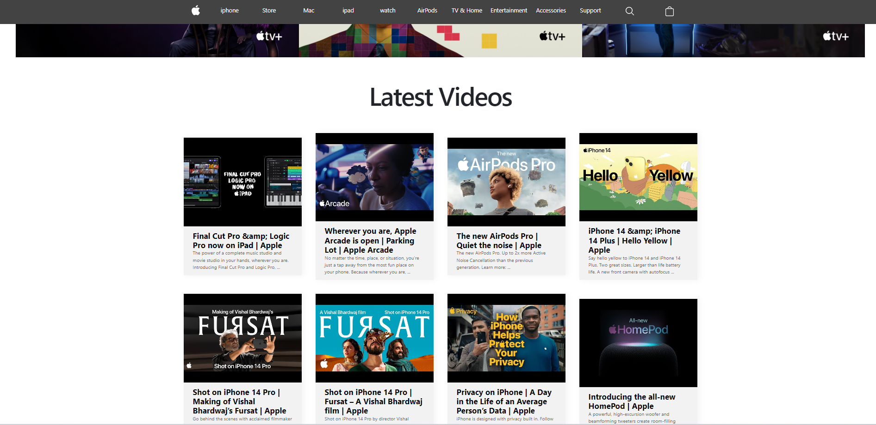Click the Privacy on iPhone video title
The height and width of the screenshot is (425, 876).
(x=503, y=401)
